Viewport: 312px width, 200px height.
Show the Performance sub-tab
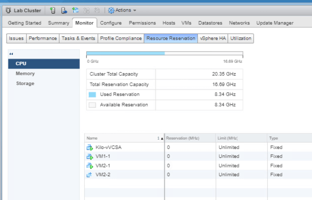coord(43,38)
